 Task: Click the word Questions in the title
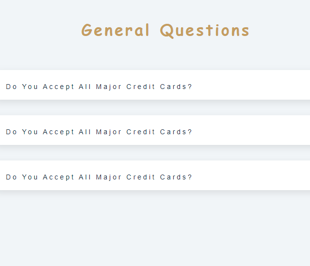(205, 31)
